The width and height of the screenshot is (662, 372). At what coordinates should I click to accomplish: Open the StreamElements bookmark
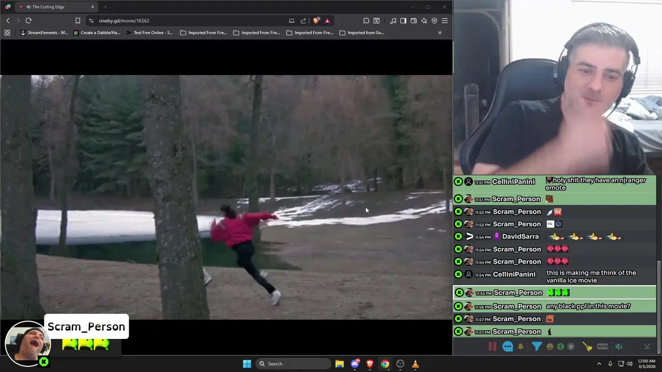point(44,33)
